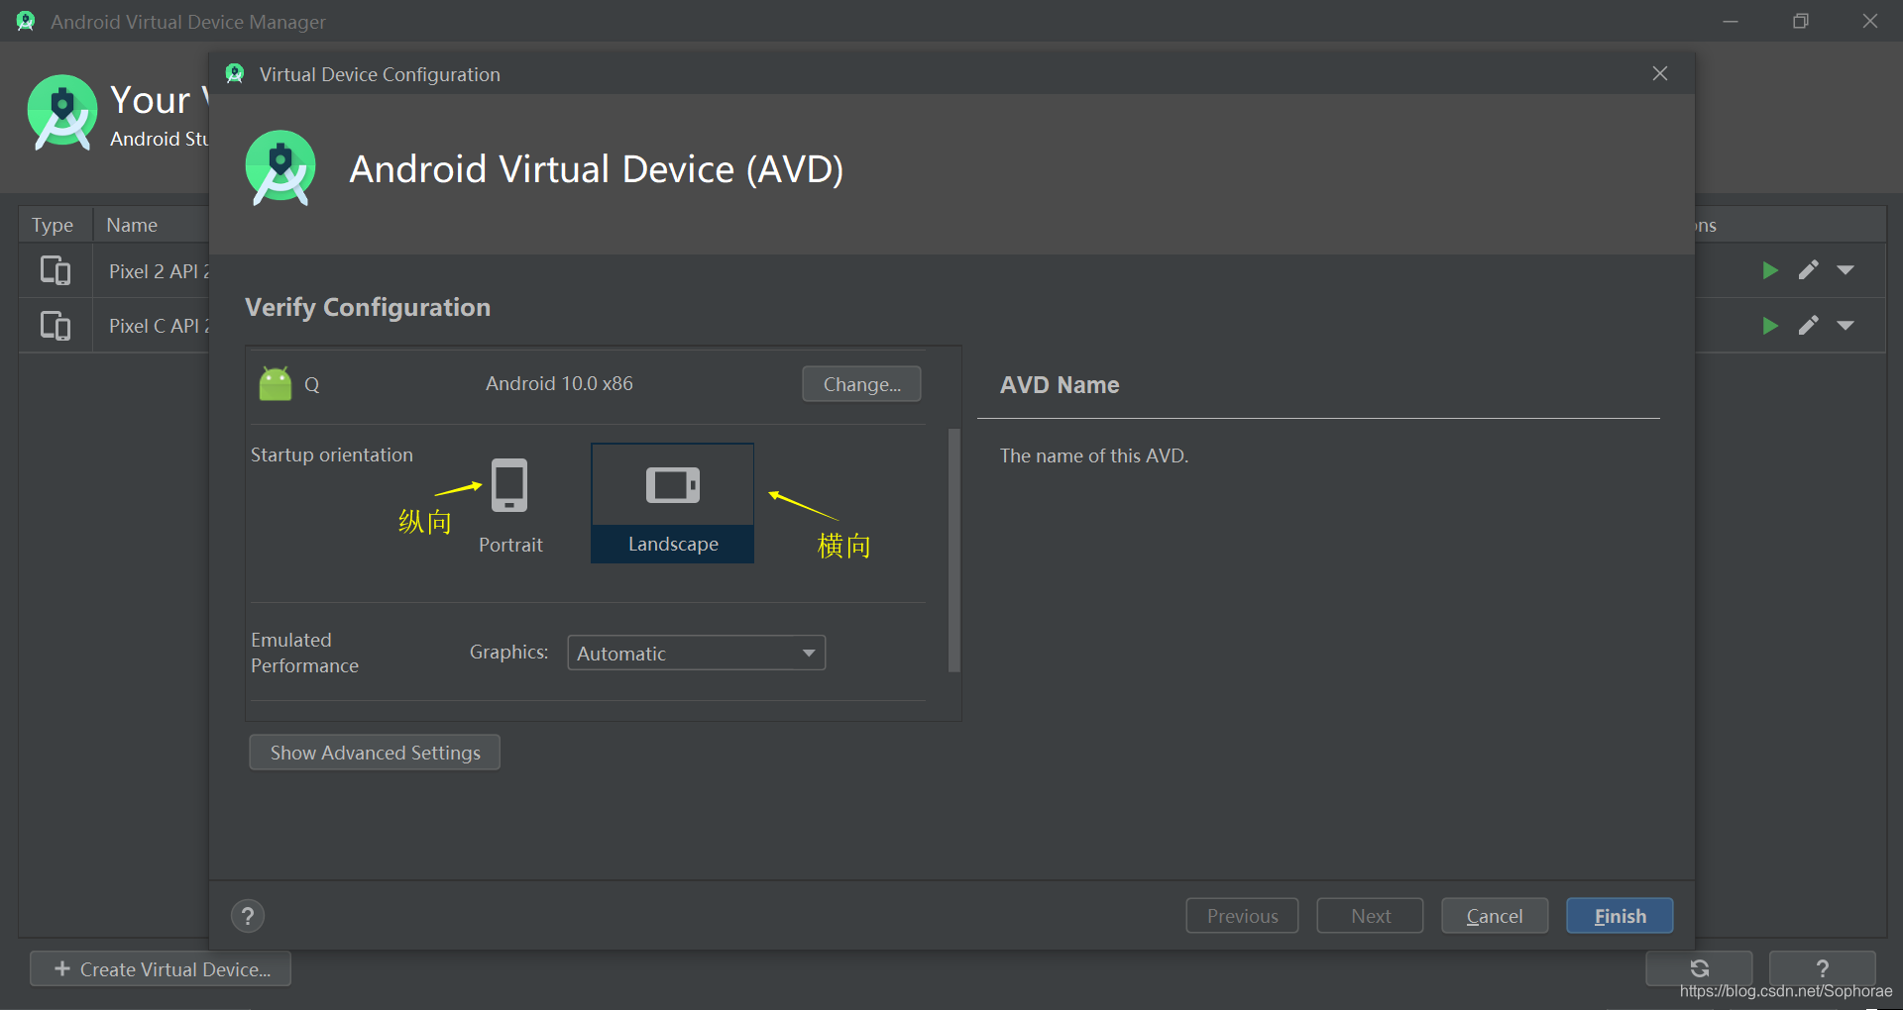This screenshot has width=1903, height=1010.
Task: Open Pixel C row actions dropdown arrow
Action: click(1846, 326)
